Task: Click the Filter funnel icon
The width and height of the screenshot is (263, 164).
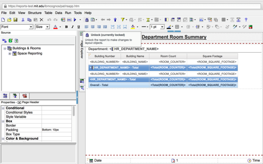Action: click(123, 20)
